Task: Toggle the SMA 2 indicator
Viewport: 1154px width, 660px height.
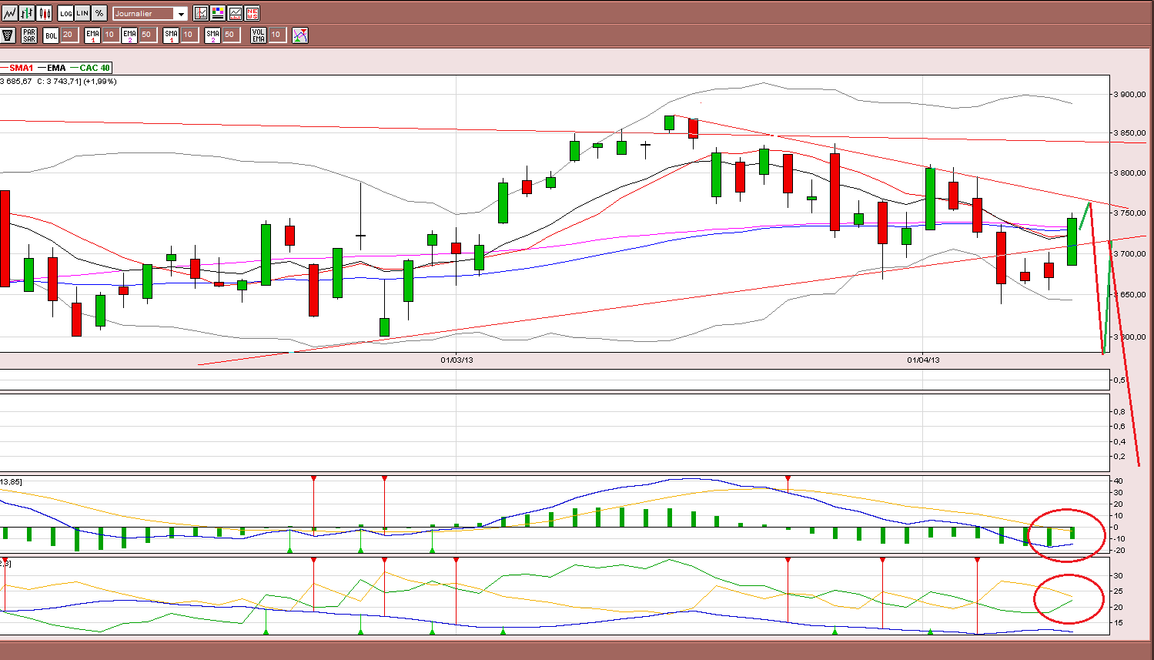Action: (x=212, y=35)
